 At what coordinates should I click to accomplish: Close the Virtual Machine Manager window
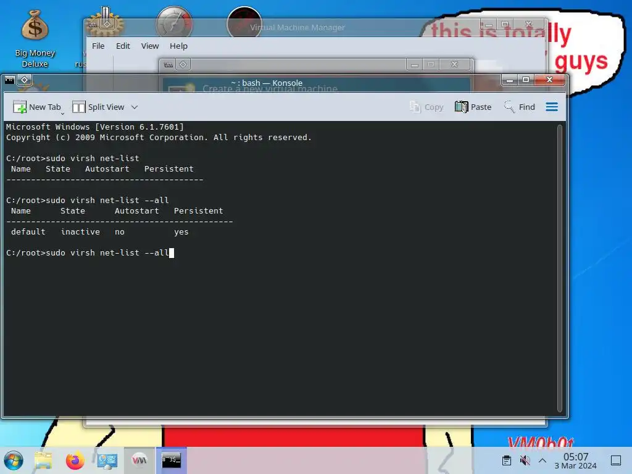tap(529, 24)
